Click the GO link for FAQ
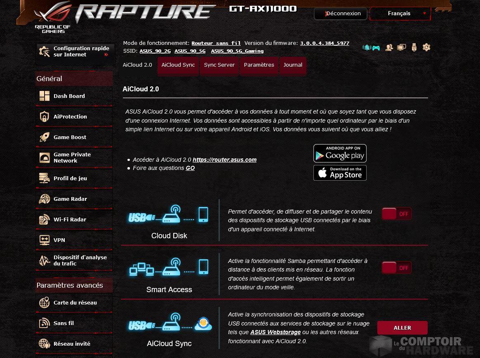 (x=190, y=168)
